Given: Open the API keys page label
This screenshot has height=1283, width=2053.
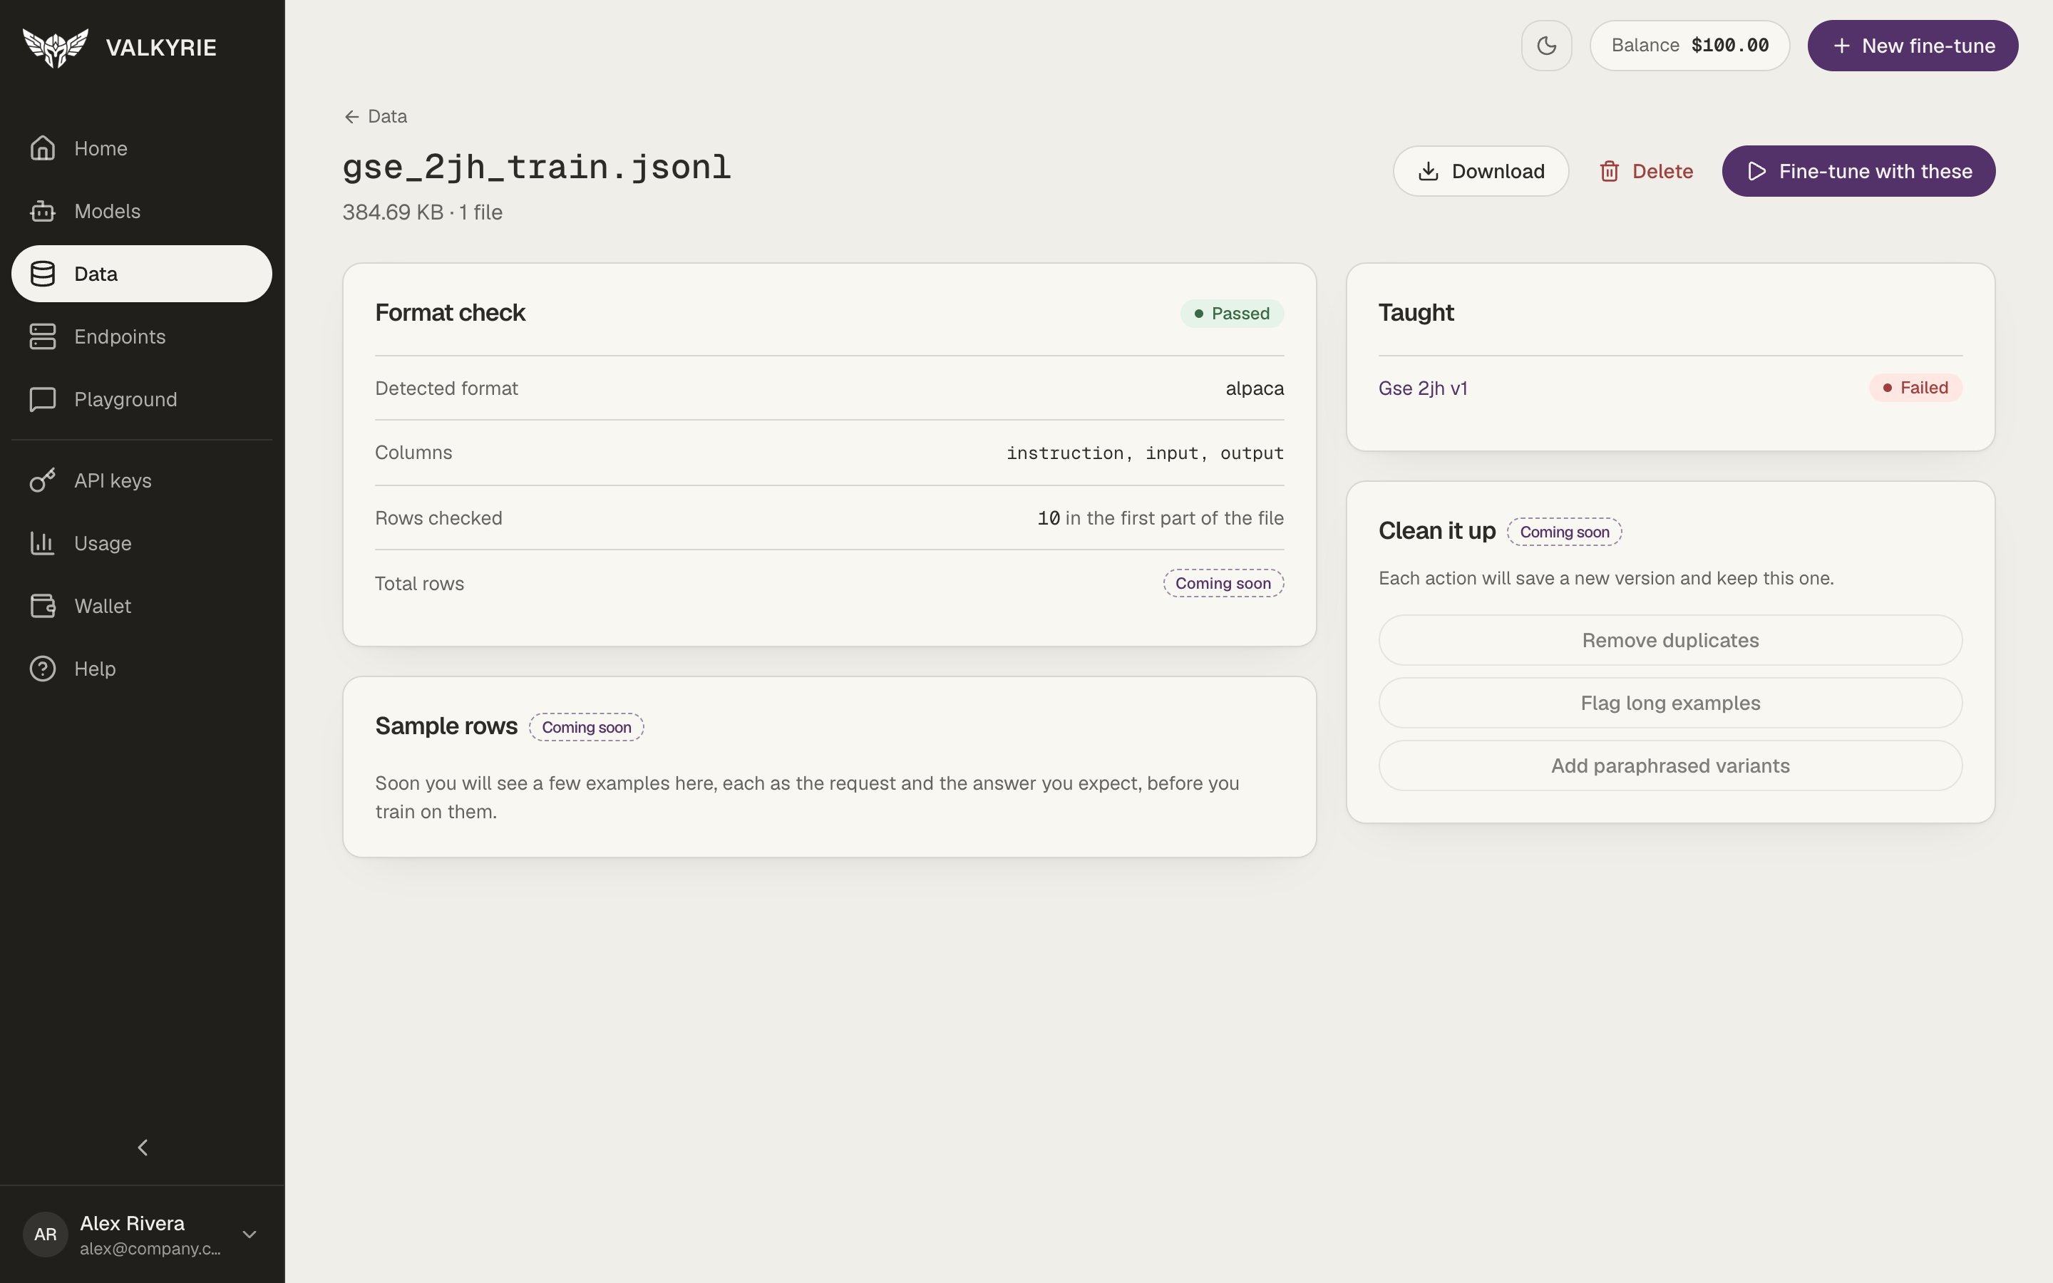Looking at the screenshot, I should (113, 480).
